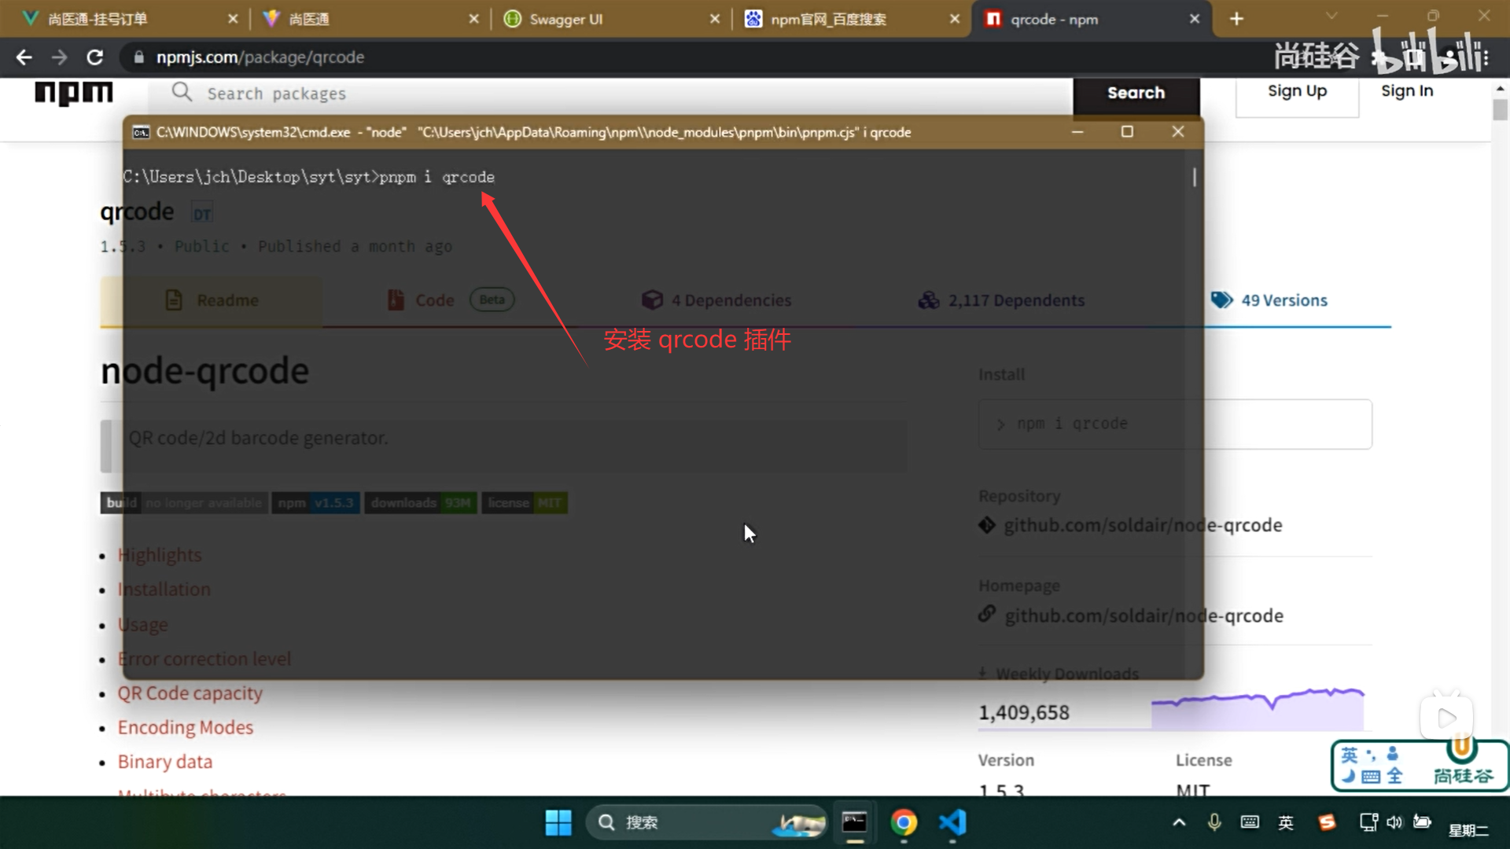
Task: Open Visual Studio Code from the taskbar
Action: [952, 823]
